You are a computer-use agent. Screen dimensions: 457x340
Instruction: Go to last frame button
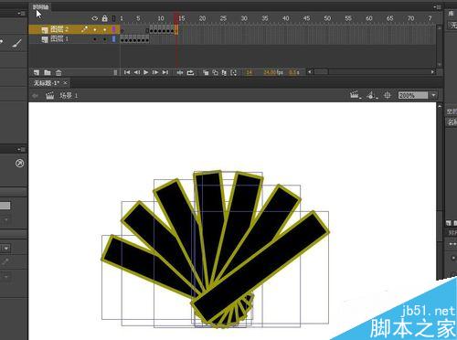tap(165, 72)
